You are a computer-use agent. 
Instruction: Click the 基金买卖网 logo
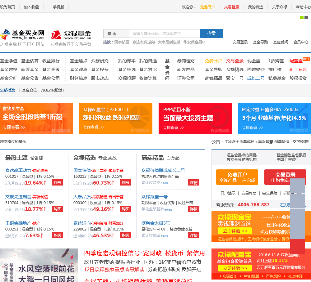(x=22, y=34)
